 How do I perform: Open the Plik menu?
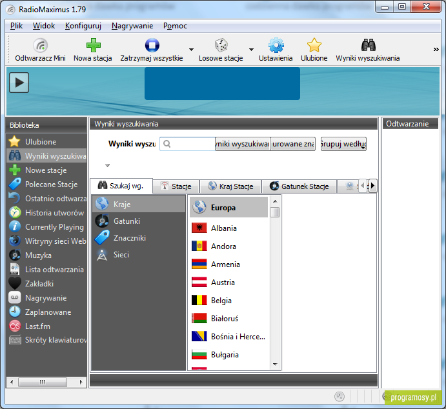16,26
